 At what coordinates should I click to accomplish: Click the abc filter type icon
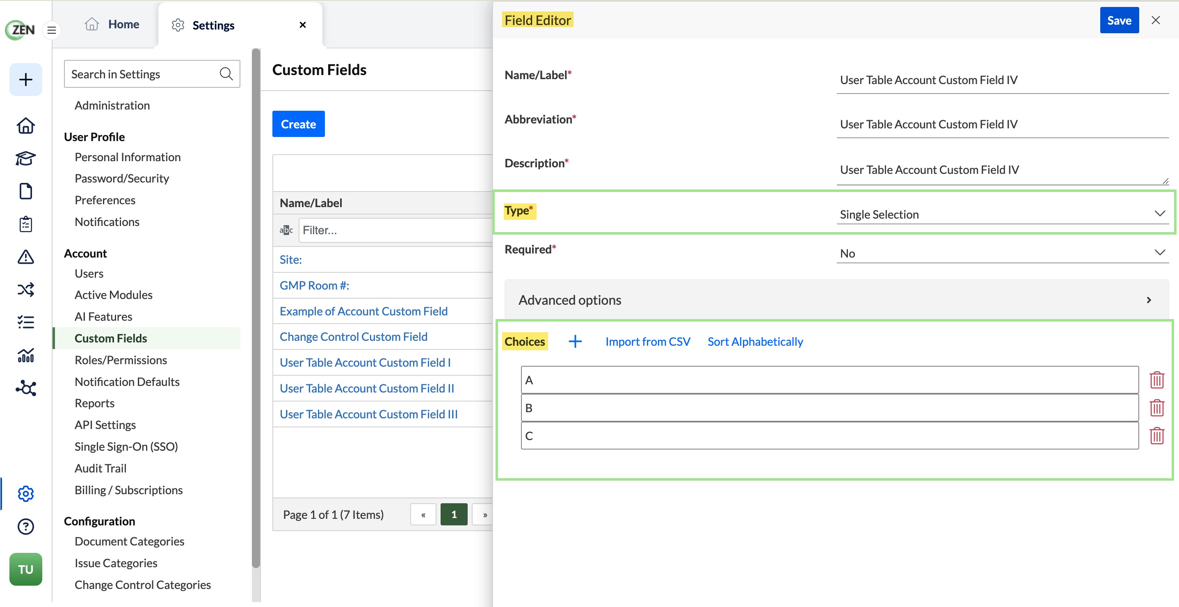[286, 230]
